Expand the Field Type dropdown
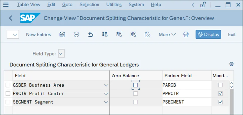243x115 pixels. (61, 53)
